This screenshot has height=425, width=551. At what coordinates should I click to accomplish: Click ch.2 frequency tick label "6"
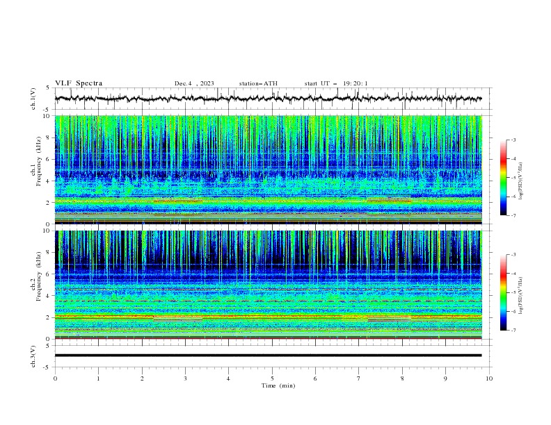tap(49, 274)
